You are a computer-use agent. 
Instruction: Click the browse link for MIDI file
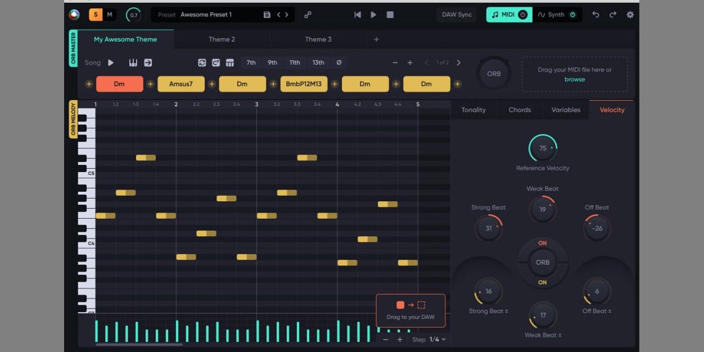(574, 79)
